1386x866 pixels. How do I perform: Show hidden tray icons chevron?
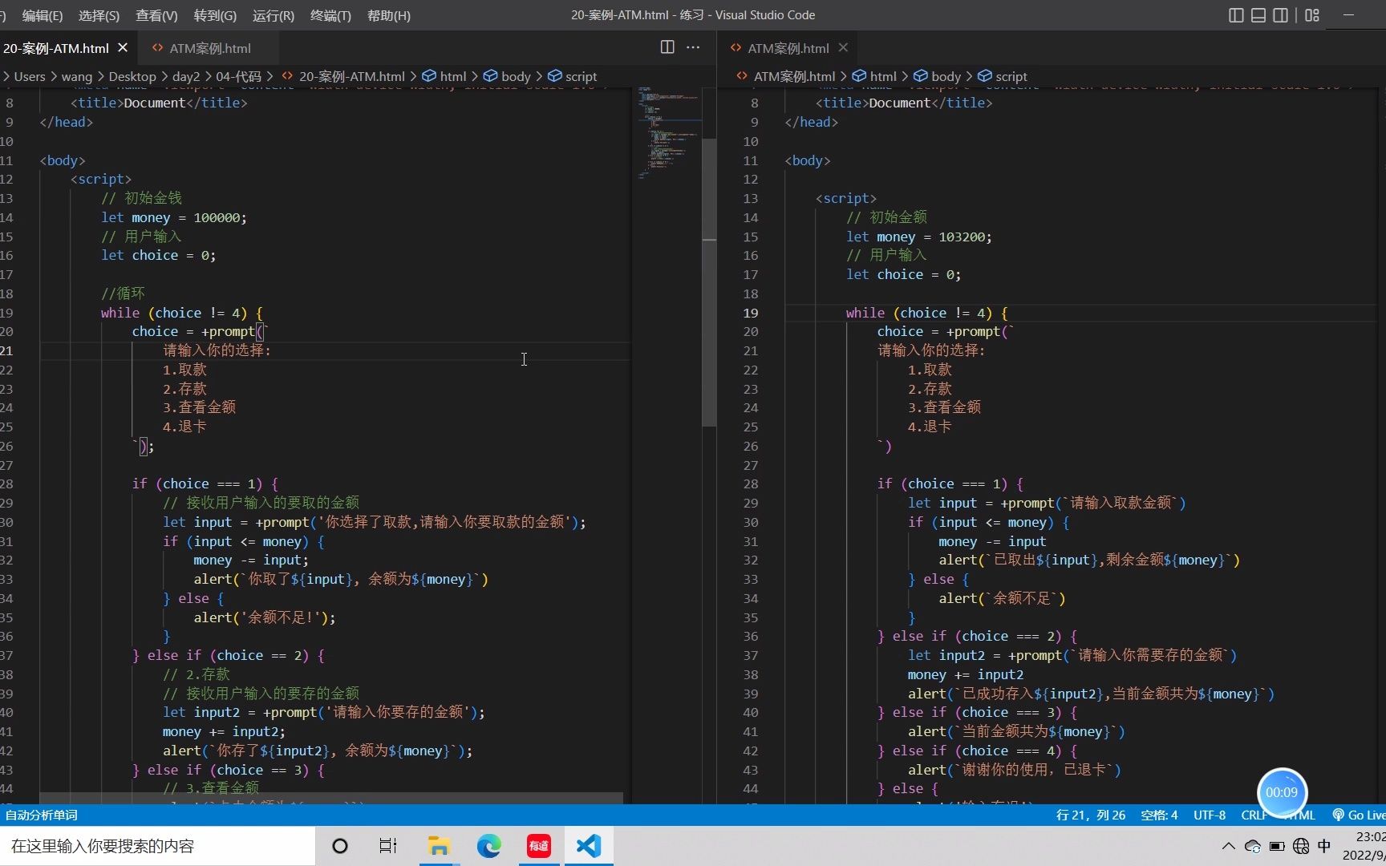(1228, 846)
